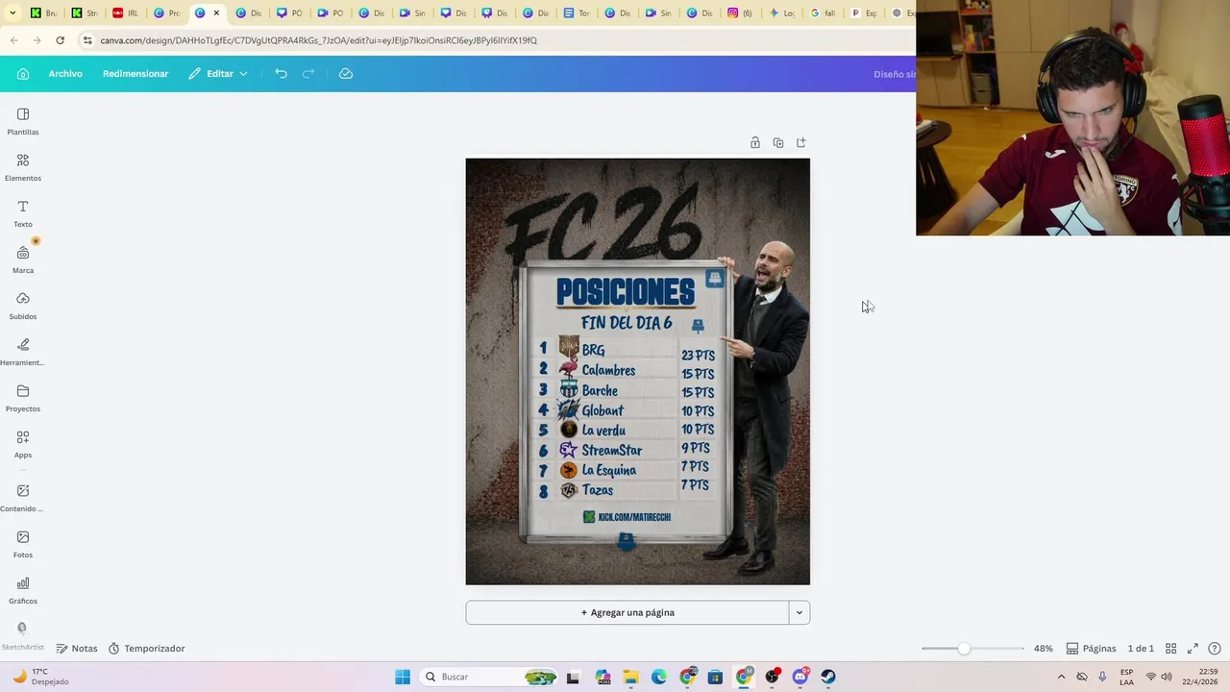The height and width of the screenshot is (692, 1230).
Task: Adjust the zoom slider handle
Action: [964, 649]
